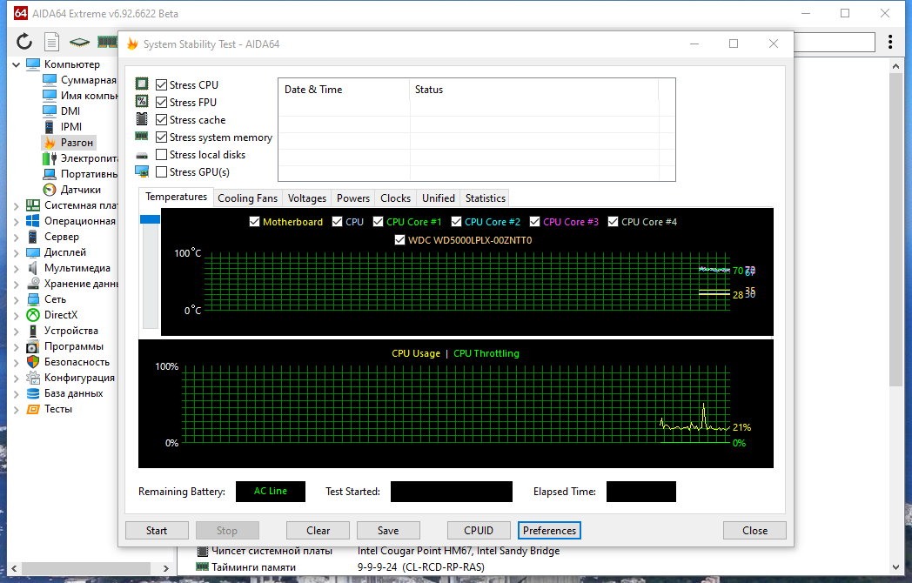912x583 pixels.
Task: Click the Stress CPU chip icon
Action: [141, 84]
